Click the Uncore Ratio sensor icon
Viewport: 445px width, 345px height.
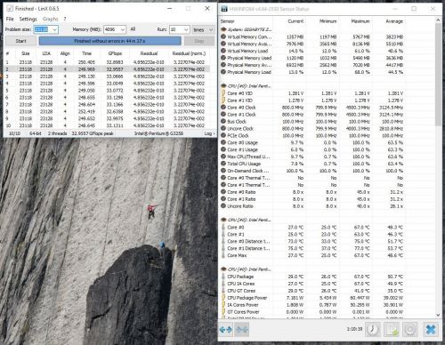223,206
